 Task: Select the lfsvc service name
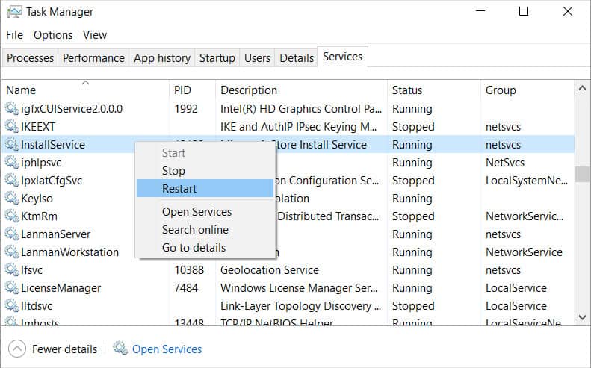click(x=31, y=270)
